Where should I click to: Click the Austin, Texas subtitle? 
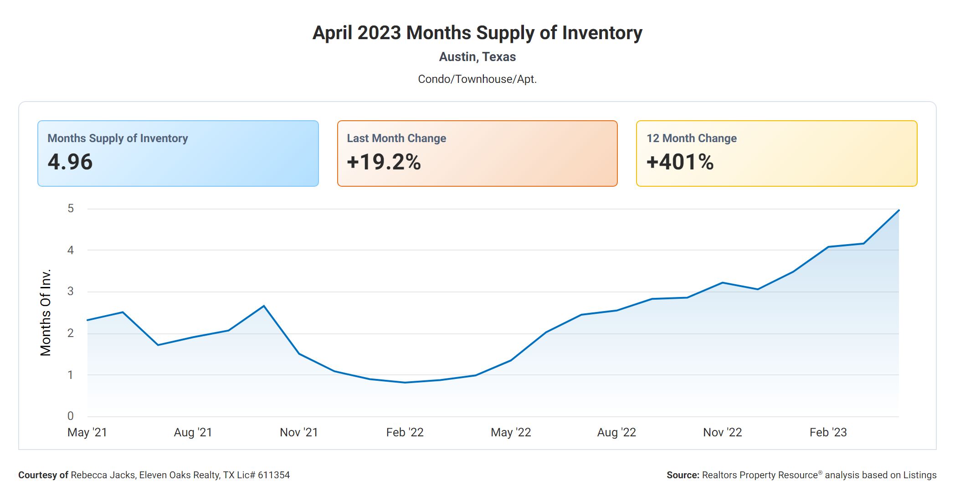pyautogui.click(x=477, y=57)
